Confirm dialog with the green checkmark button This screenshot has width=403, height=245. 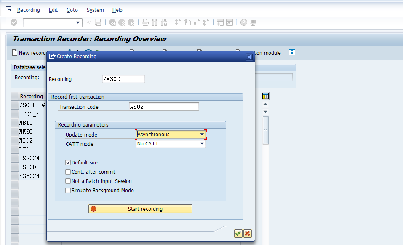[x=238, y=233]
